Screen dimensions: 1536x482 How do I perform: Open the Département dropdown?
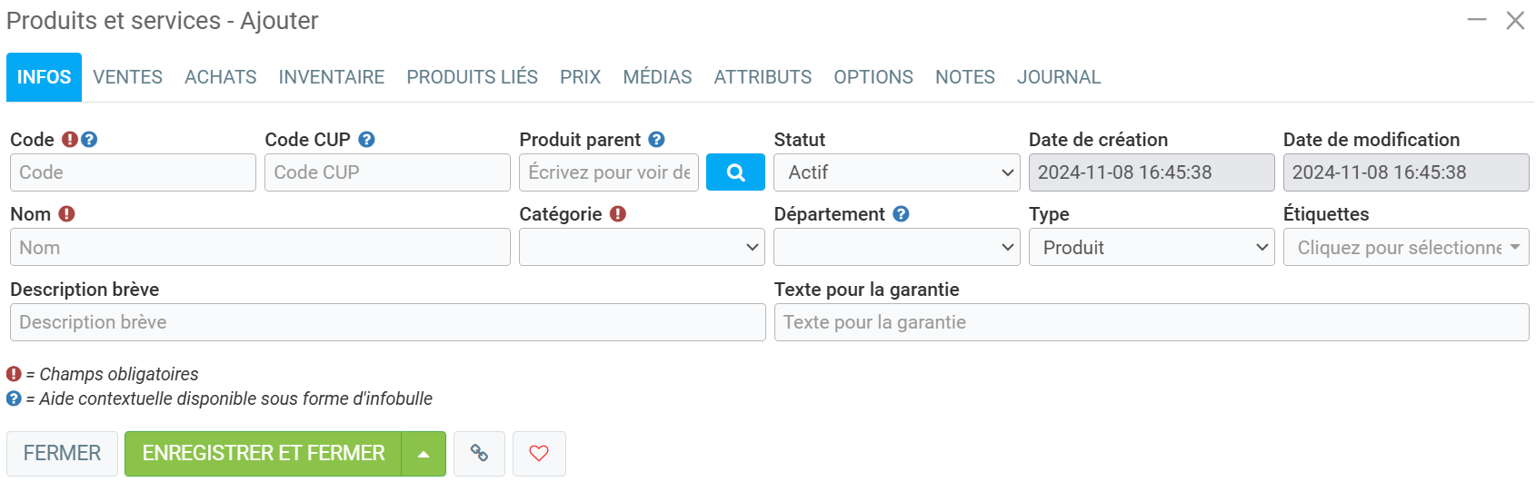(896, 248)
